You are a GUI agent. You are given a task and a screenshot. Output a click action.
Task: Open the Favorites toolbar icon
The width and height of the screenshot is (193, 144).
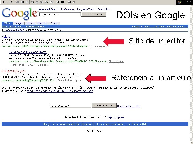[x=37, y=2]
